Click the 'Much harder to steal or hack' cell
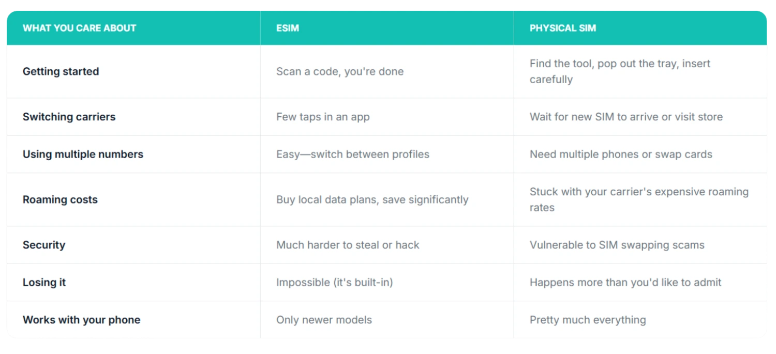 pos(348,245)
